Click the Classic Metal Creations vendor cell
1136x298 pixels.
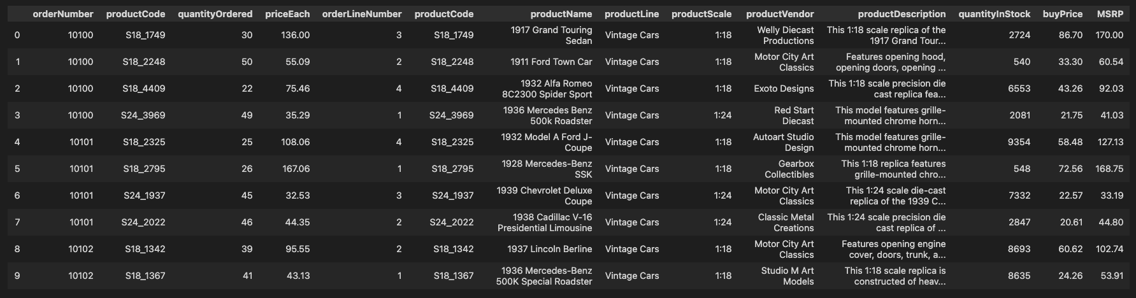[x=786, y=222]
